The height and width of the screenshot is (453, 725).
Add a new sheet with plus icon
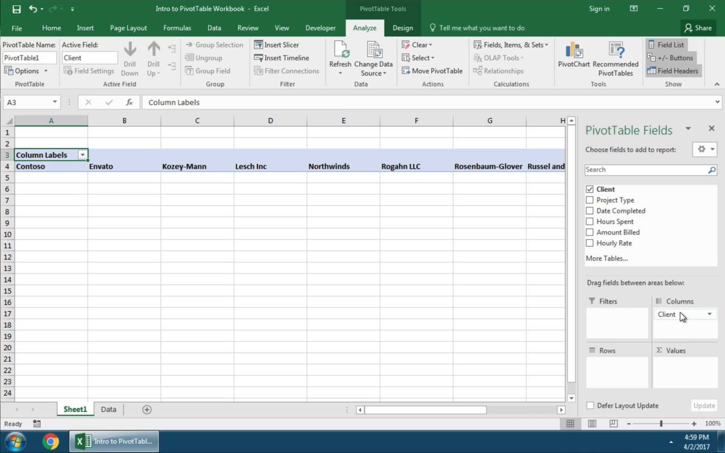tap(147, 409)
